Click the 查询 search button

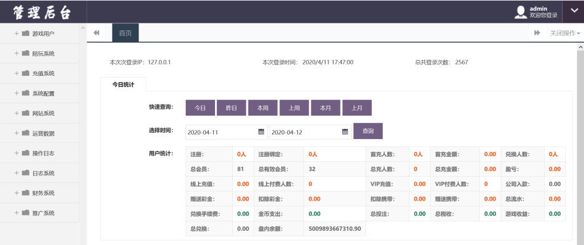368,131
